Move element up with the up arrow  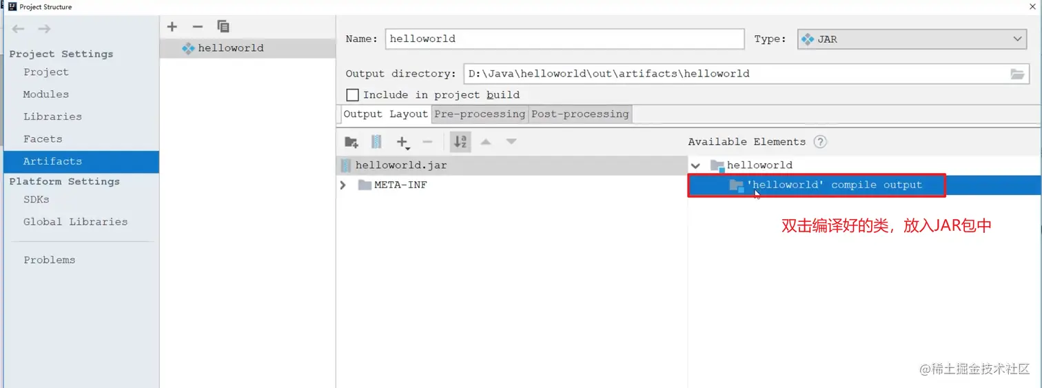(486, 142)
